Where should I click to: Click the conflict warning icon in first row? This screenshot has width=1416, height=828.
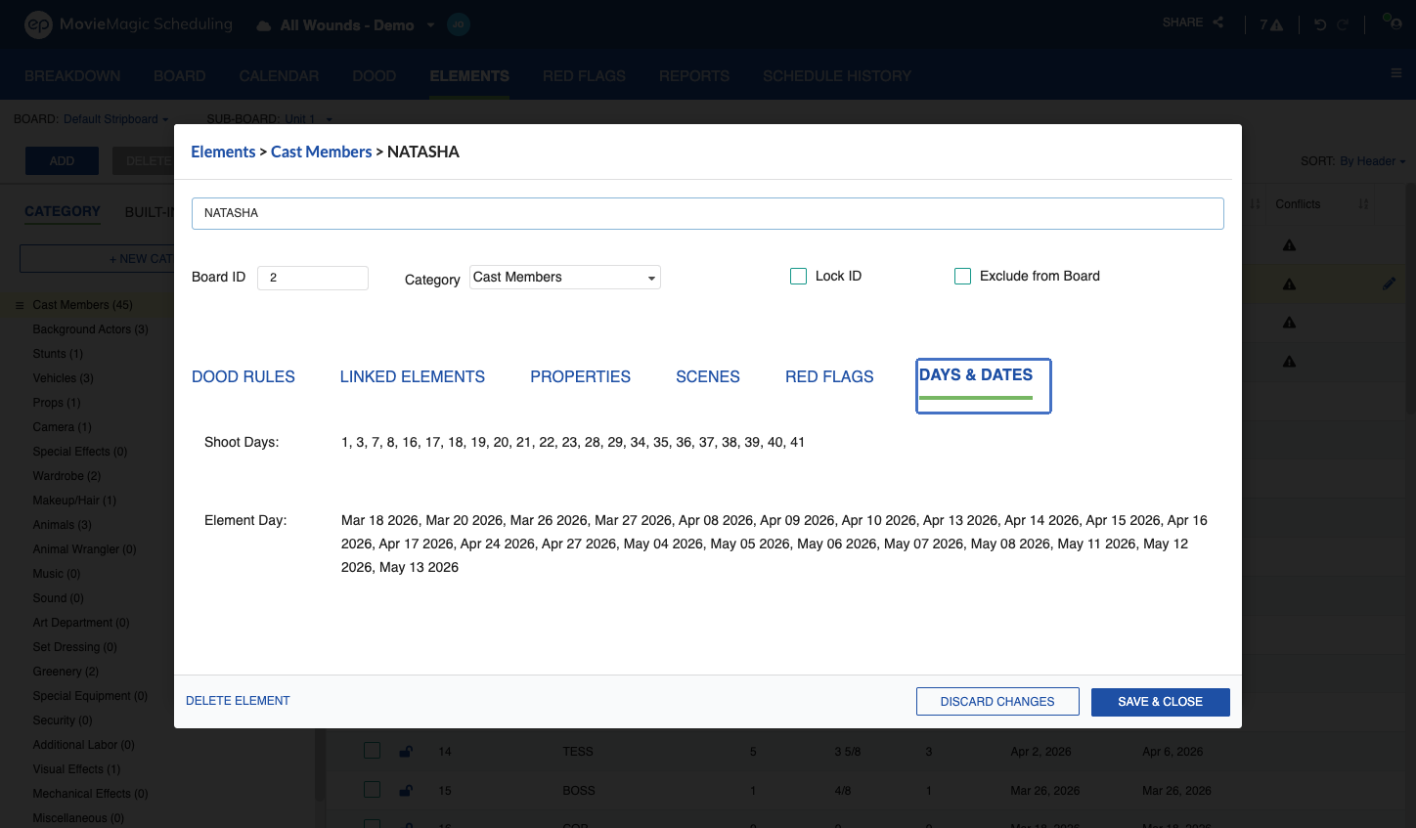(x=1289, y=245)
